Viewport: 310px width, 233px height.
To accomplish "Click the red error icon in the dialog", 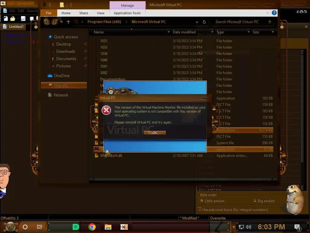I will (x=106, y=110).
